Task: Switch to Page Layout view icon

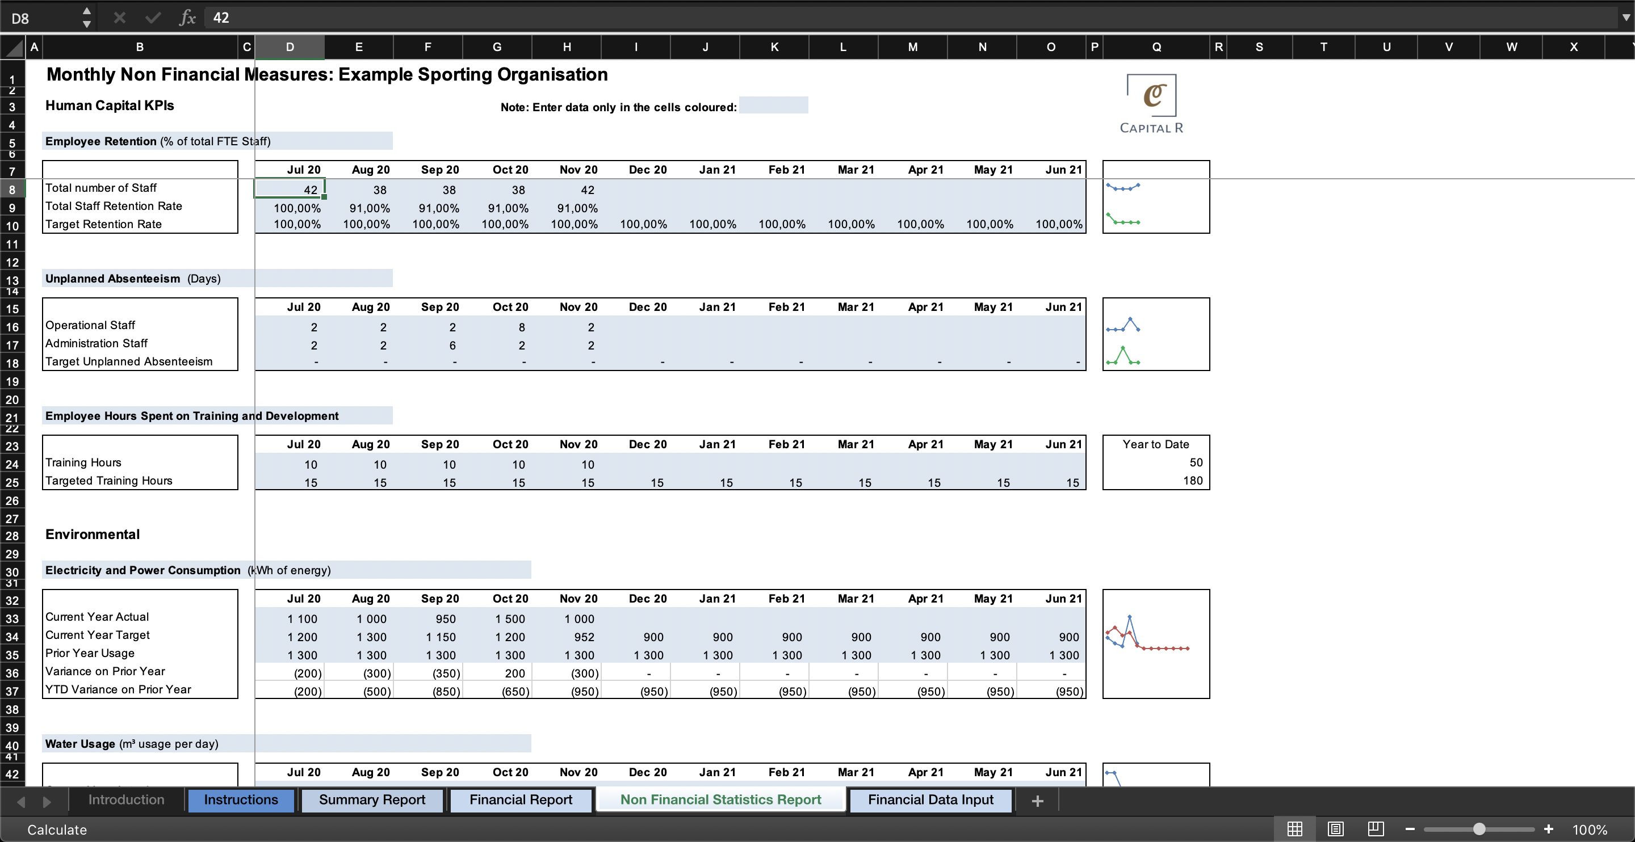Action: click(1335, 829)
